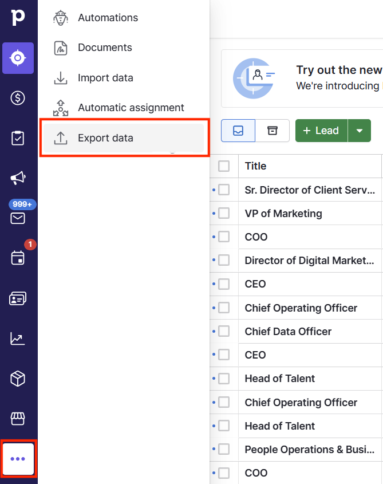
Task: Open Insights chart icon
Action: (18, 339)
